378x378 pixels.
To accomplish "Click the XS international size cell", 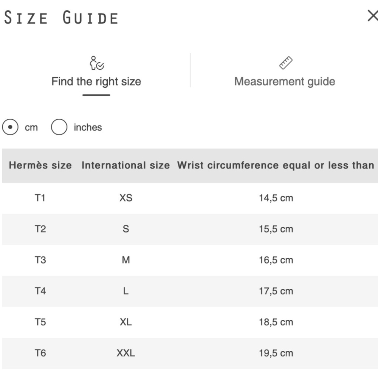I will 126,198.
